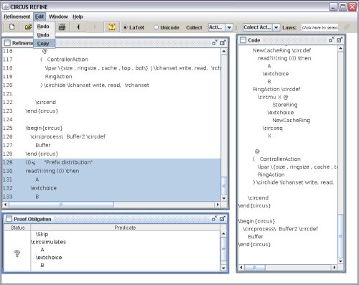Iconify the Code panel
Viewport: 359px width, 285px height.
[331, 40]
